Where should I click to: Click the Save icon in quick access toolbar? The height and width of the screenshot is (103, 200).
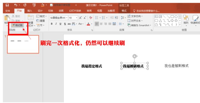[x=7, y=5]
